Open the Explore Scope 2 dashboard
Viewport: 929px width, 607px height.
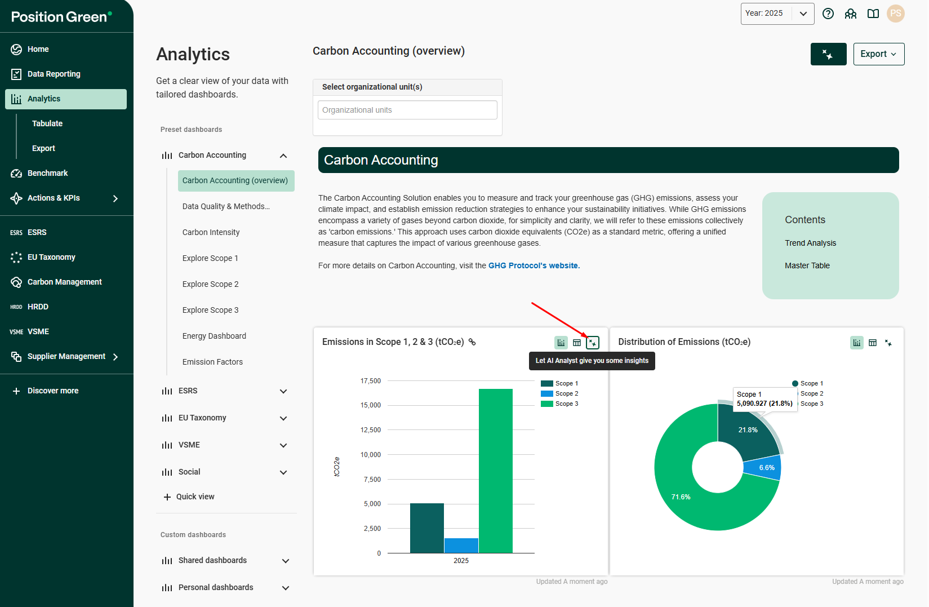click(x=210, y=284)
